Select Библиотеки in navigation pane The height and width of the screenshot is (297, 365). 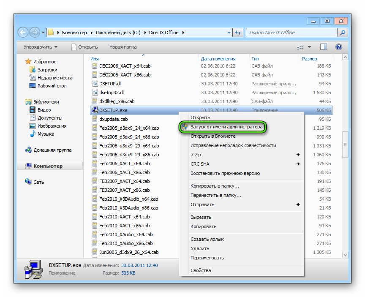coord(42,102)
